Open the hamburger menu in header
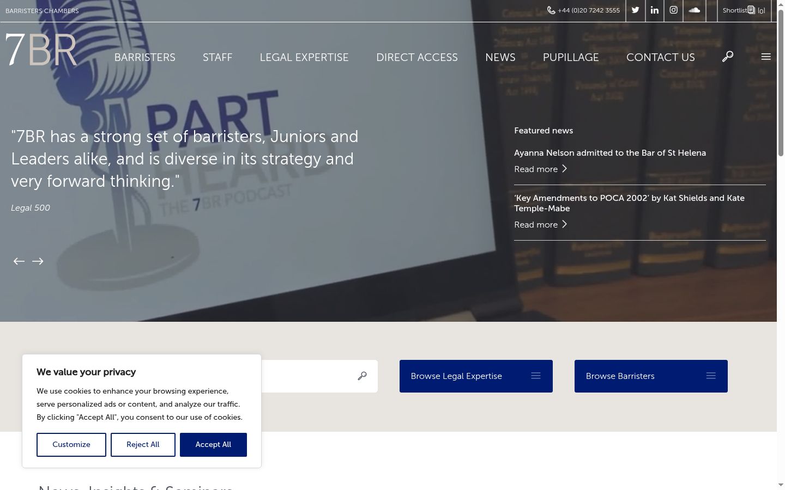The image size is (785, 490). click(x=766, y=57)
